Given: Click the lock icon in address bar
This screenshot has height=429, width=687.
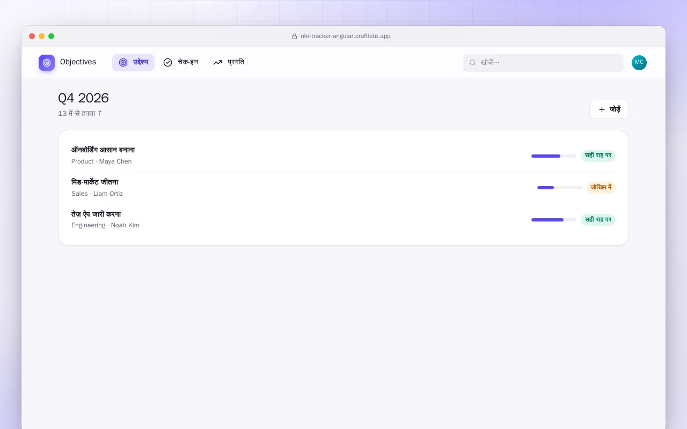Looking at the screenshot, I should tap(294, 36).
